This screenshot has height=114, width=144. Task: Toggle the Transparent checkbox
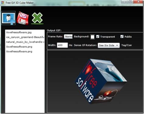pyautogui.click(x=98, y=37)
